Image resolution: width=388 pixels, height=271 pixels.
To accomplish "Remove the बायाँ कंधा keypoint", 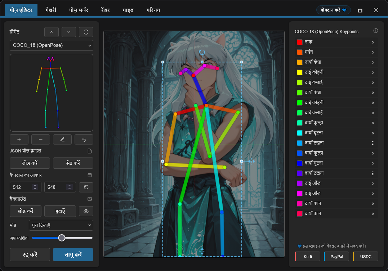I will click(x=373, y=93).
